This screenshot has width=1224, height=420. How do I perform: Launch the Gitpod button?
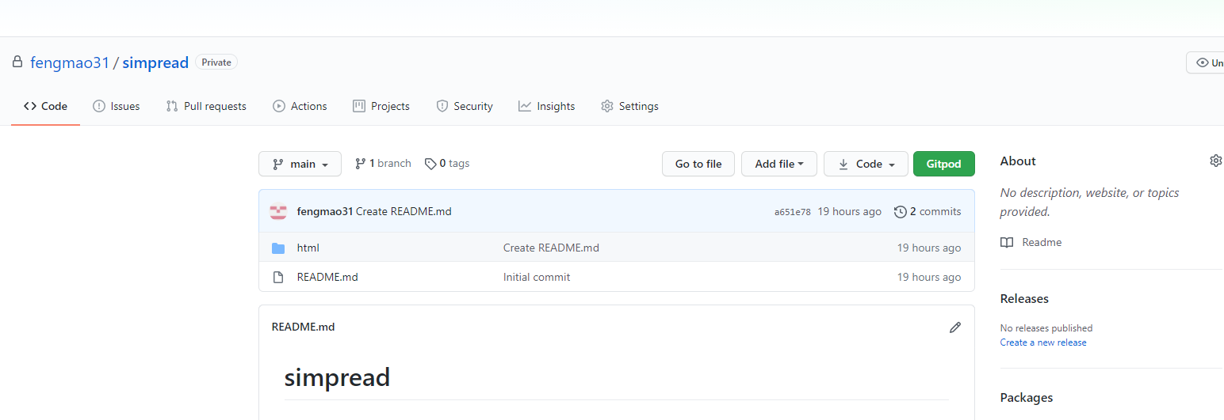(944, 164)
